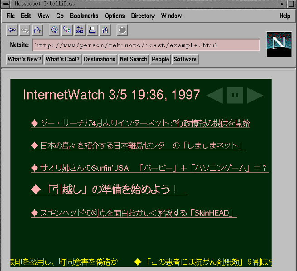297x271 pixels.
Task: Click the Find binoculars icon
Action: coord(105,30)
